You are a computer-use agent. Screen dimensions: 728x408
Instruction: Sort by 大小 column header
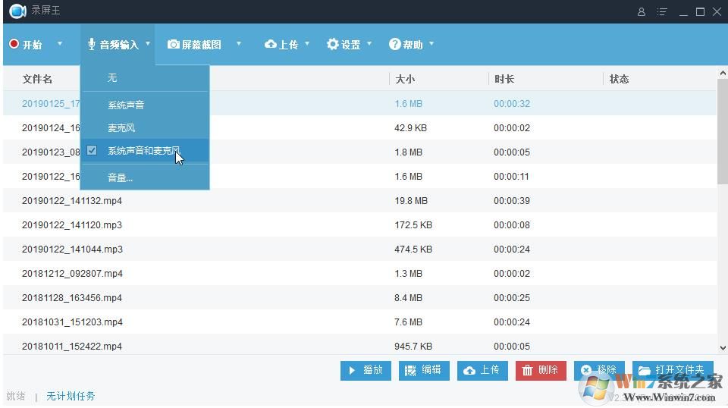click(405, 79)
